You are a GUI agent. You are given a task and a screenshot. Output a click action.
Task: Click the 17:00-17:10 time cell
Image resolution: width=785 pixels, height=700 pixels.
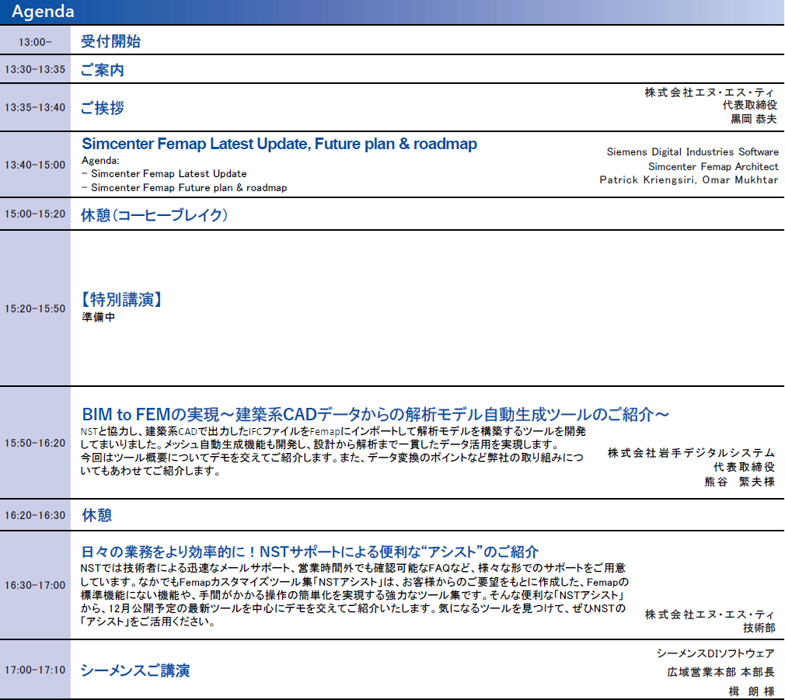point(35,670)
